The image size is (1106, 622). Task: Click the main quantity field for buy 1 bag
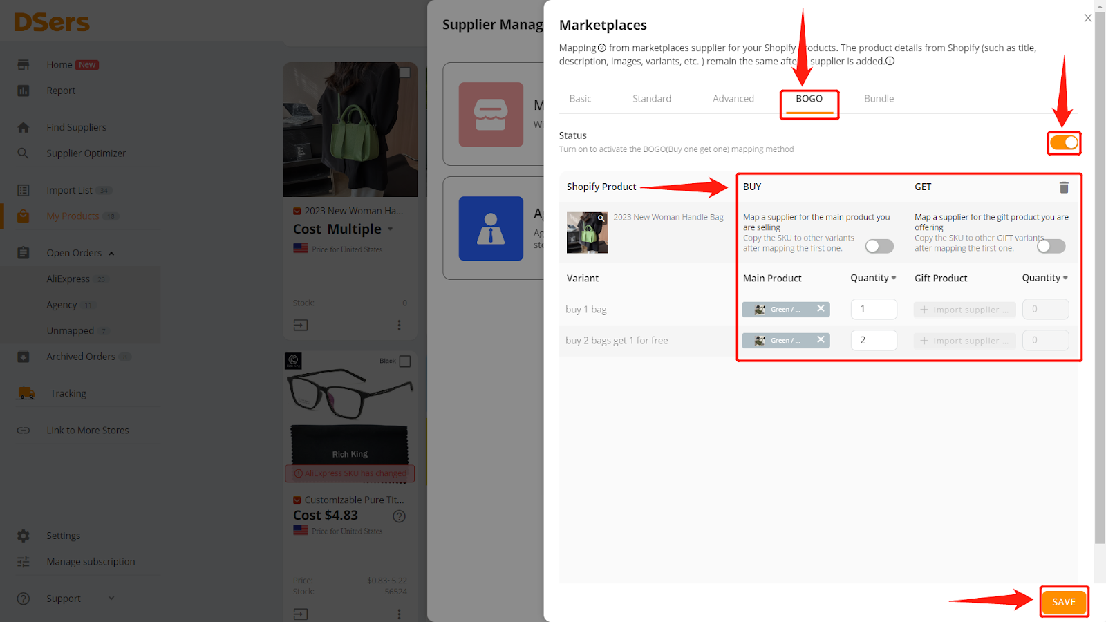pyautogui.click(x=874, y=309)
